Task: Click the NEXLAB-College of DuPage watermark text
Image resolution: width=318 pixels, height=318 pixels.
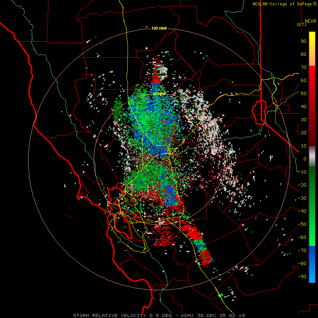Action: coord(282,4)
